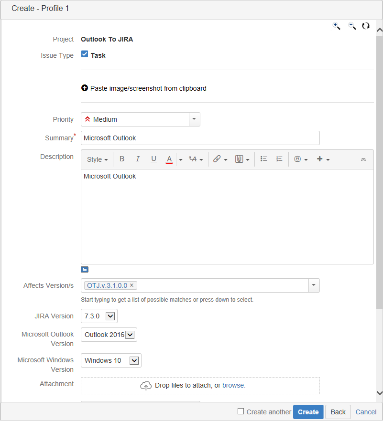
Task: Open the link insert dropdown
Action: coord(220,159)
